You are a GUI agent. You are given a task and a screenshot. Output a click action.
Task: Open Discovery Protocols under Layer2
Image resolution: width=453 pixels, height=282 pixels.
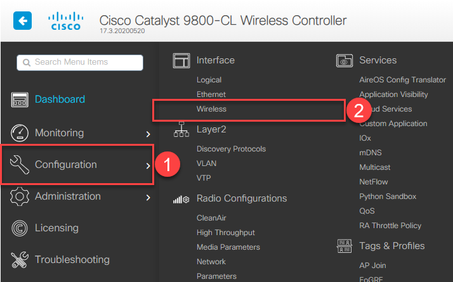(x=231, y=149)
